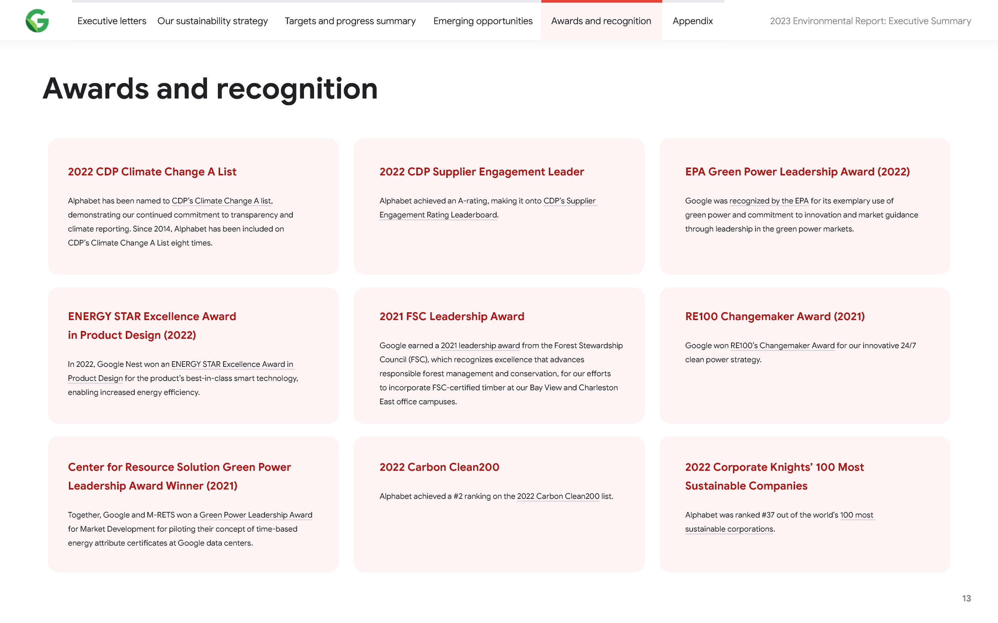The width and height of the screenshot is (998, 623).
Task: Open ENERGY STAR Excellence Award in Product Design link
Action: (x=181, y=371)
